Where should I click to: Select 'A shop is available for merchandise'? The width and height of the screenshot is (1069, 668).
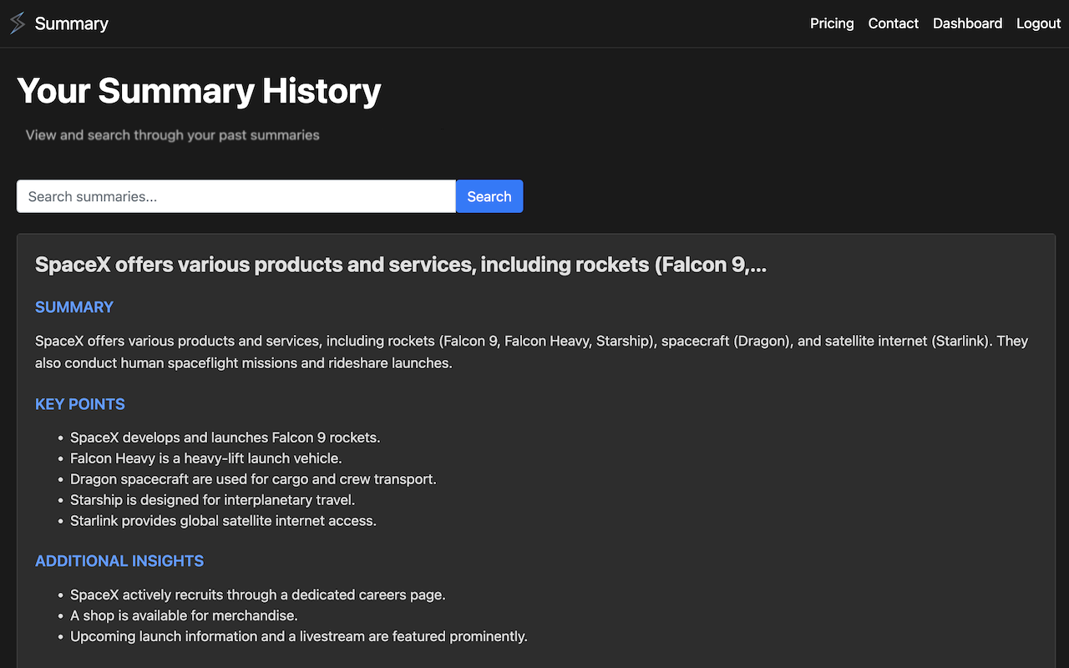[184, 615]
